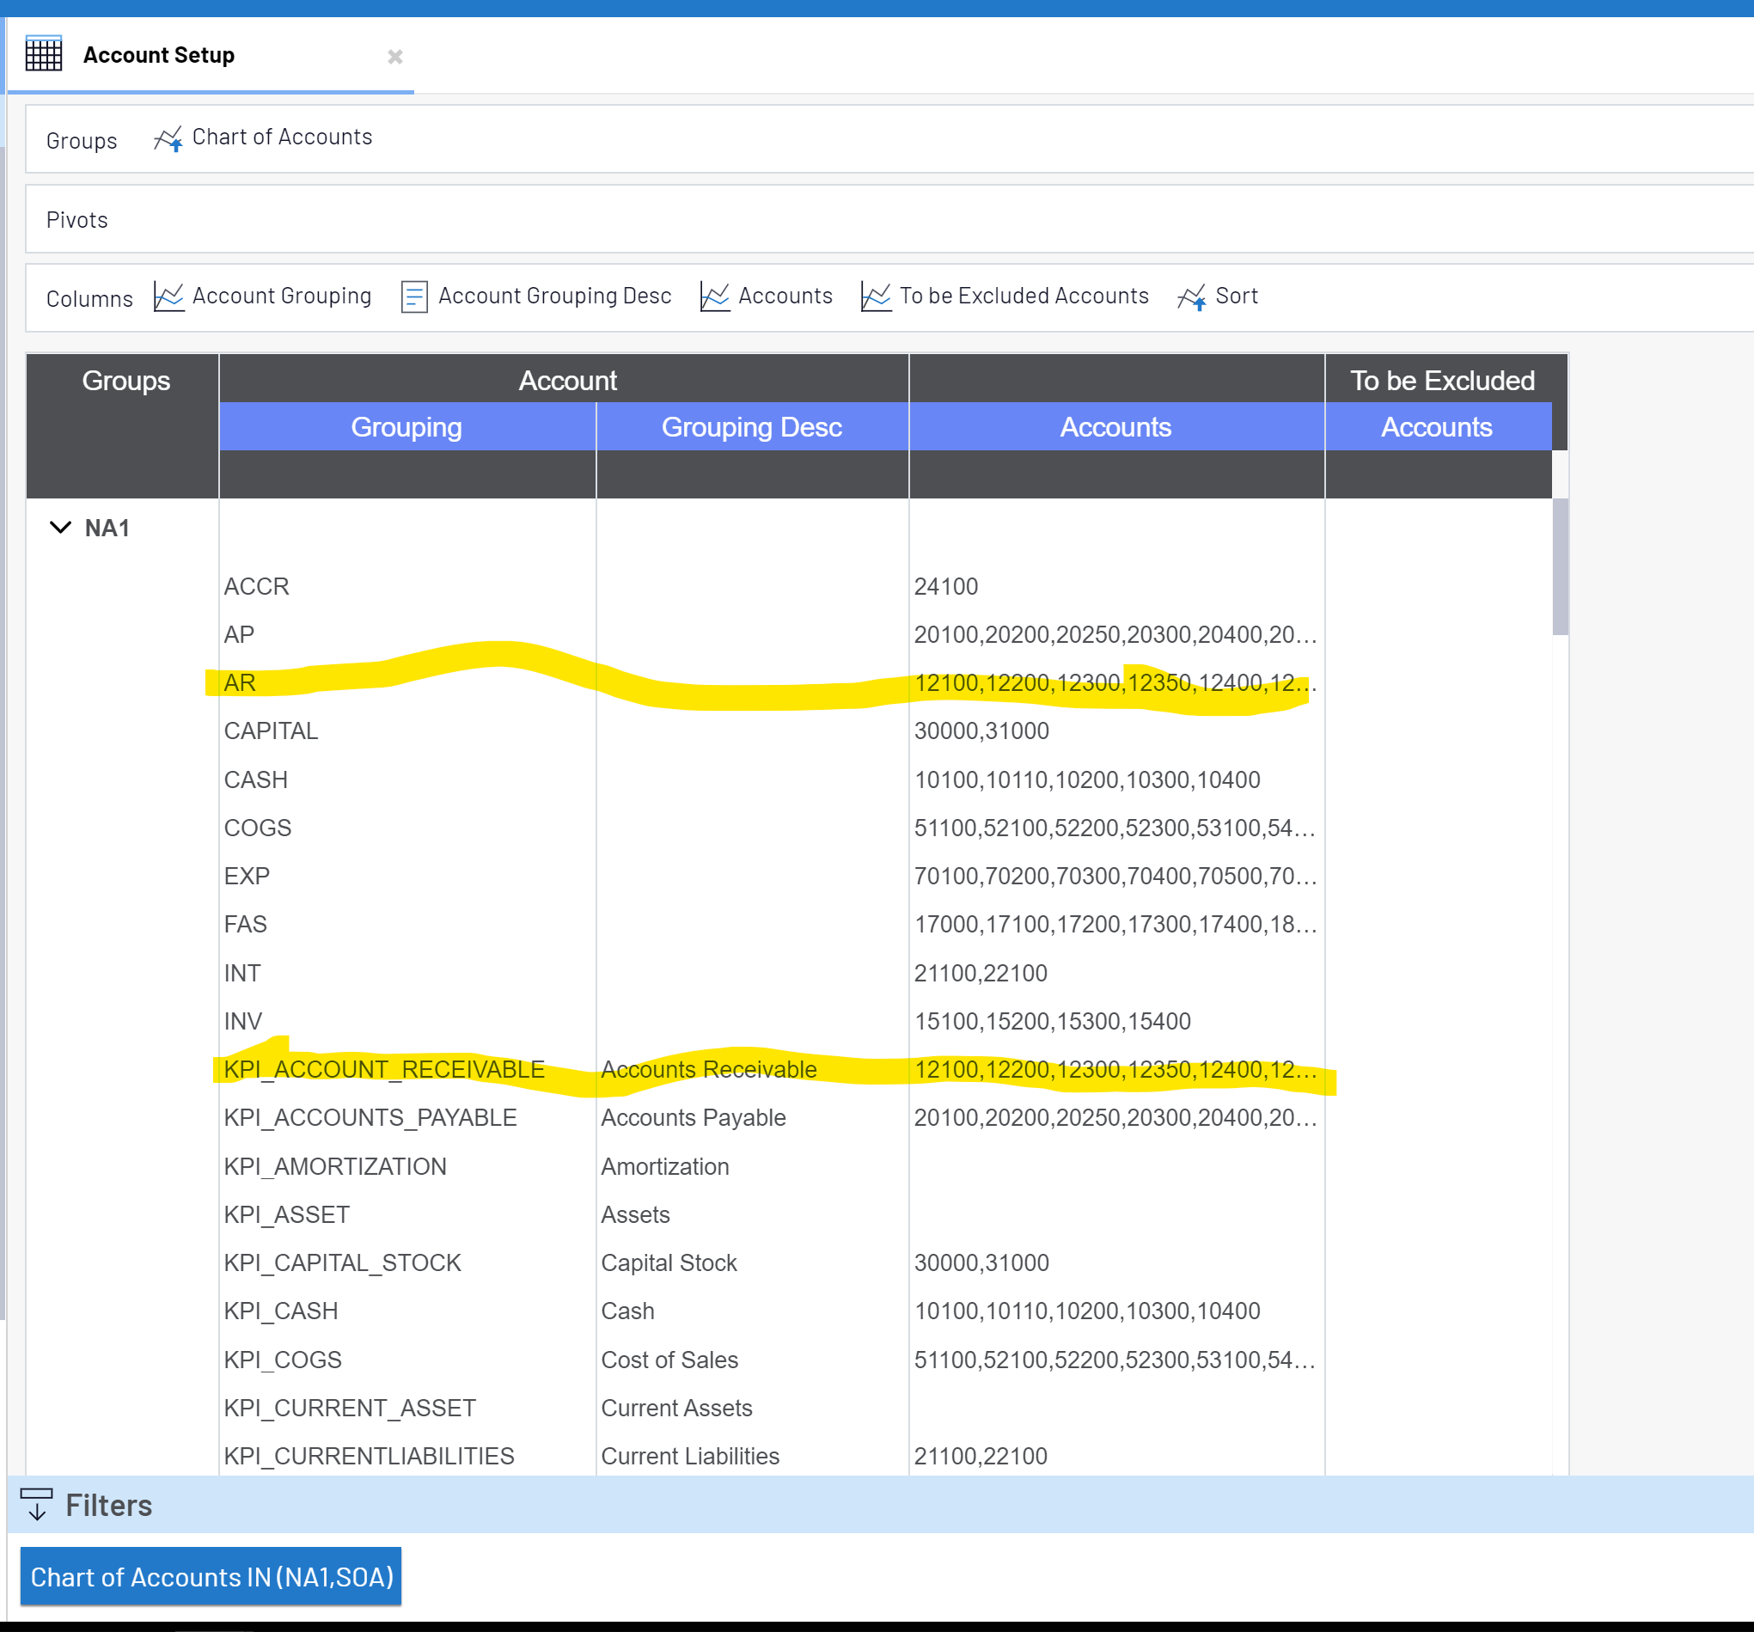
Task: Close the Account Setup tab
Action: (x=395, y=57)
